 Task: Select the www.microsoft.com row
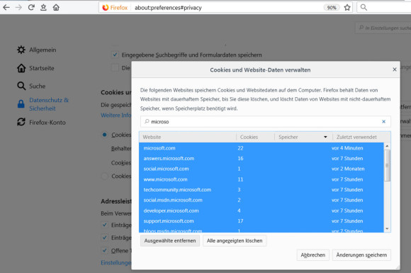coord(261,179)
